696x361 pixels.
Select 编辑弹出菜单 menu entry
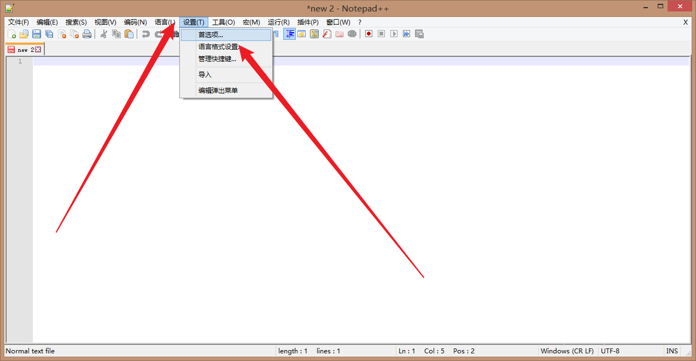coord(218,91)
